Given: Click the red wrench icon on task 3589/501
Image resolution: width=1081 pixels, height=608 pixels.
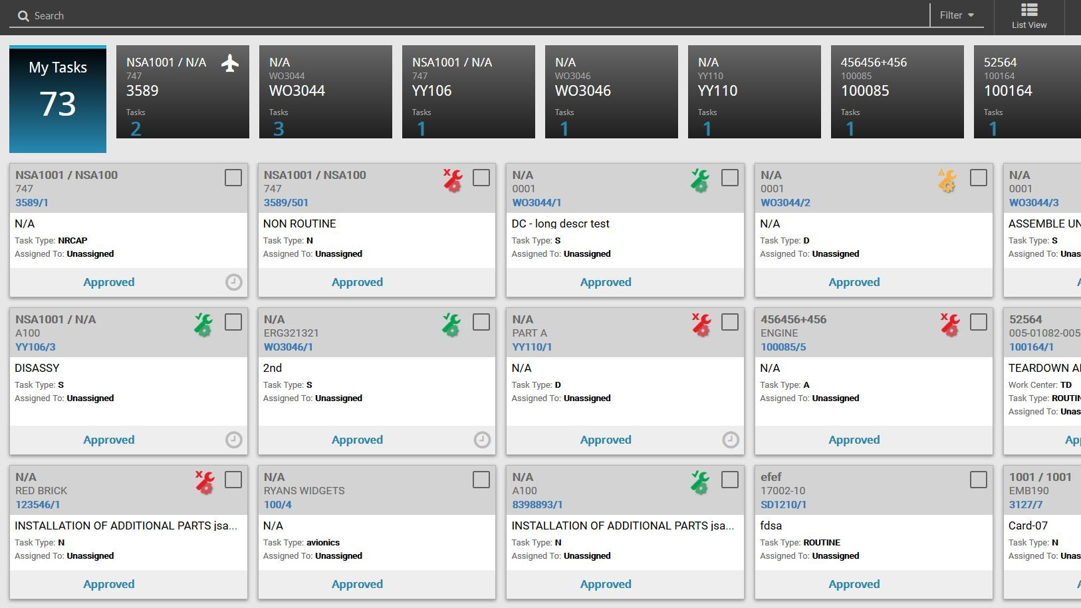Looking at the screenshot, I should tap(453, 180).
